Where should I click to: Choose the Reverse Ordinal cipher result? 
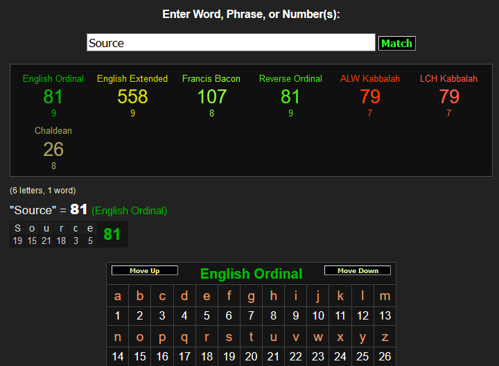tap(290, 96)
